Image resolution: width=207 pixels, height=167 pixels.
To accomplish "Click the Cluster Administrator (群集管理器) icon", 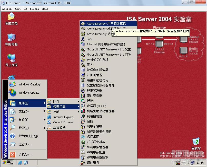I will coord(83,91).
